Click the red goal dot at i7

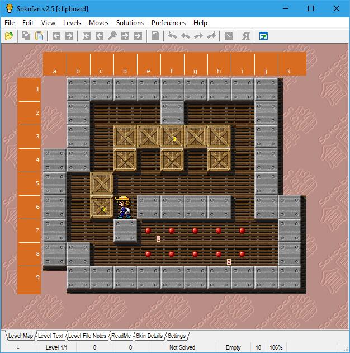point(242,230)
